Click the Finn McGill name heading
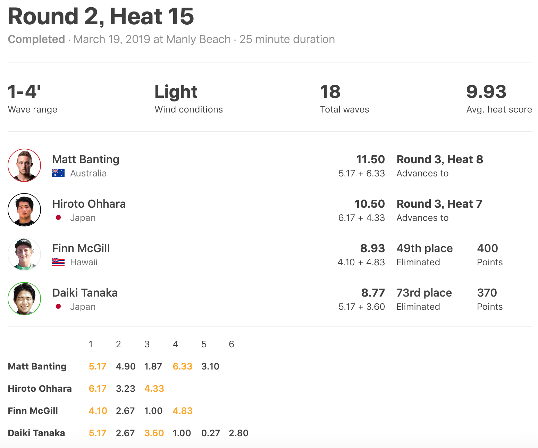Image resolution: width=538 pixels, height=448 pixels. [81, 248]
